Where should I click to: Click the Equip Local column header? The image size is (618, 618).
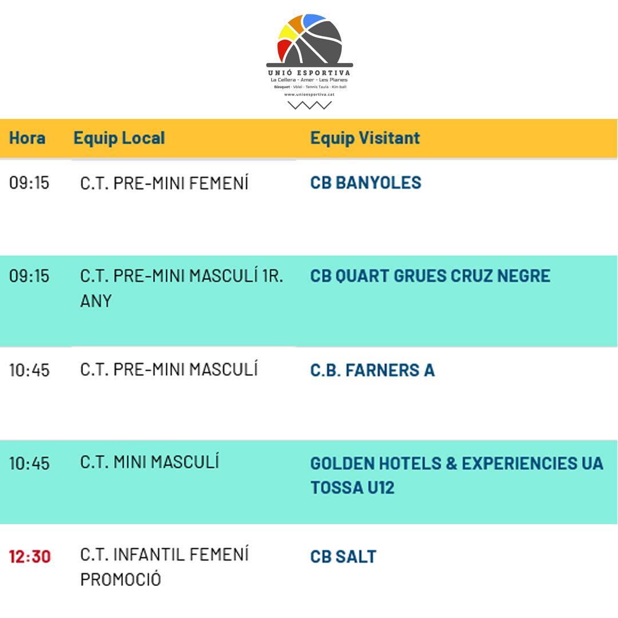(119, 138)
